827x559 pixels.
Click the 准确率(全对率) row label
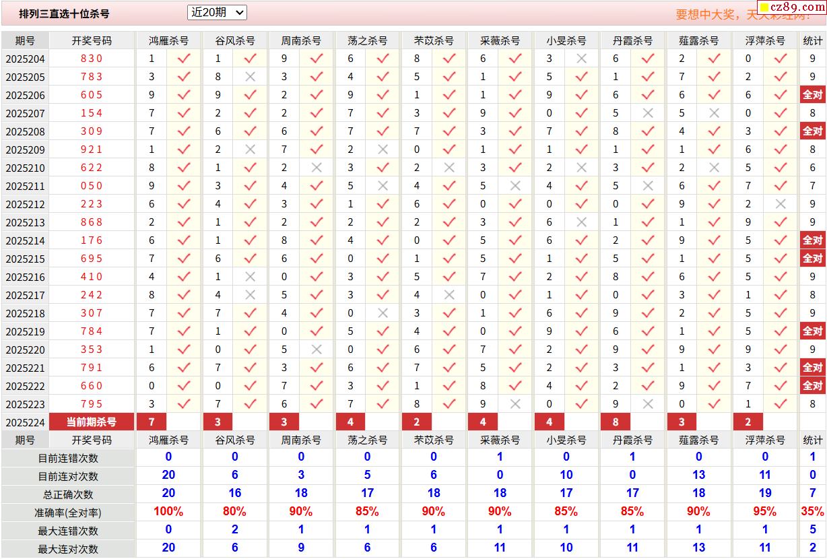(68, 513)
